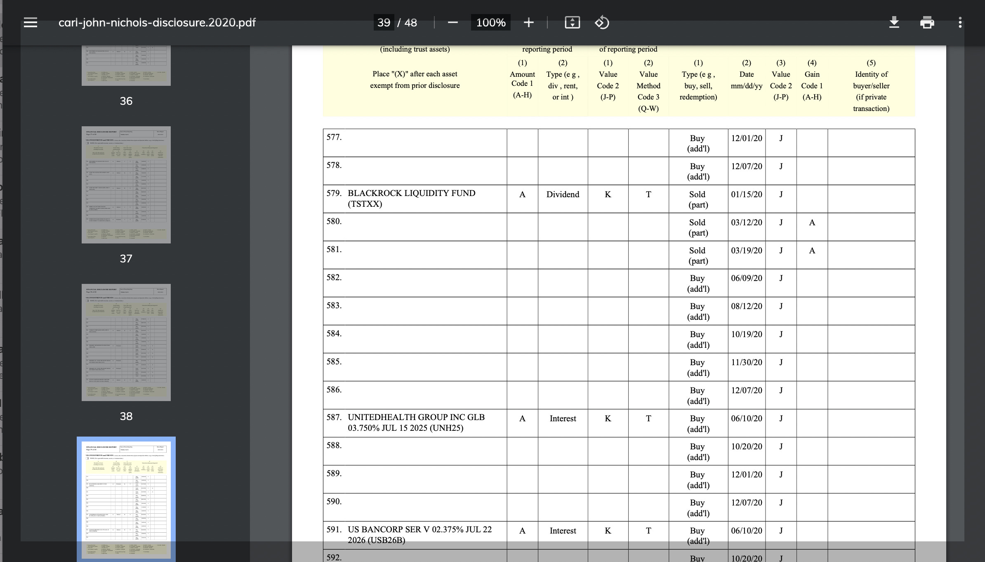Click the 'Amount Code 1' column header
This screenshot has height=562, width=985.
click(x=522, y=79)
